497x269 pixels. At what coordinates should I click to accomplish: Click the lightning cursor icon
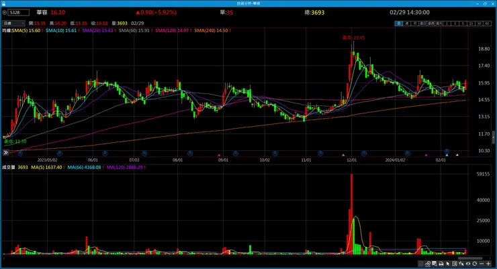click(x=461, y=264)
